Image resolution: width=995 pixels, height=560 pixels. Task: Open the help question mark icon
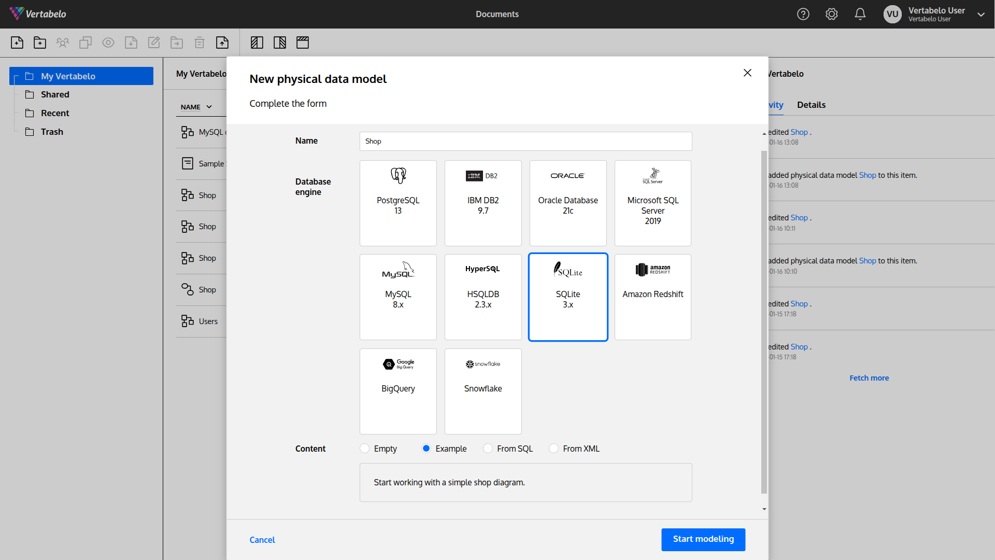point(803,14)
